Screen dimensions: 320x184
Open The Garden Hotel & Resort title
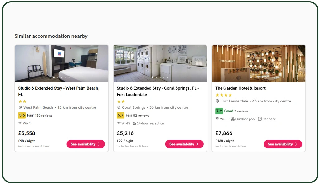tap(240, 88)
